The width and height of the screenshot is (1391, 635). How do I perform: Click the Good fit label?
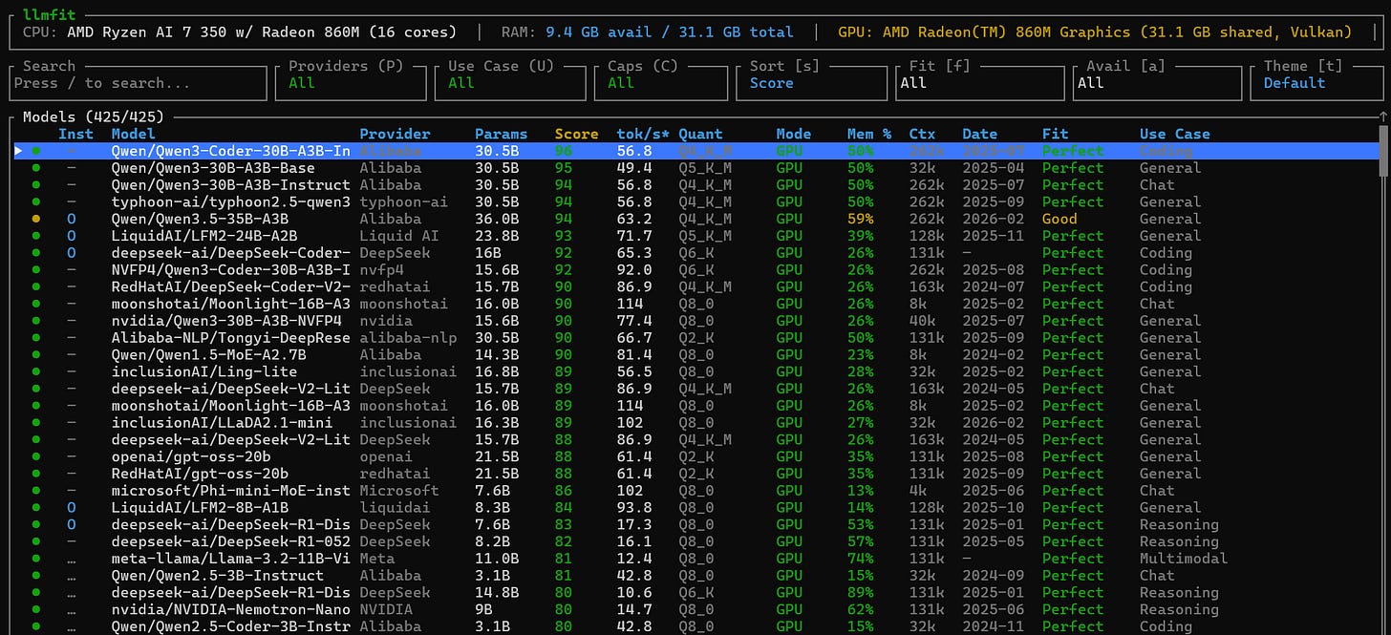click(x=1059, y=219)
